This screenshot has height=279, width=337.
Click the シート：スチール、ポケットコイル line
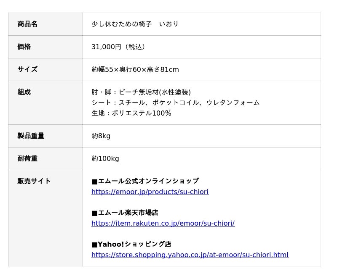coord(175,103)
